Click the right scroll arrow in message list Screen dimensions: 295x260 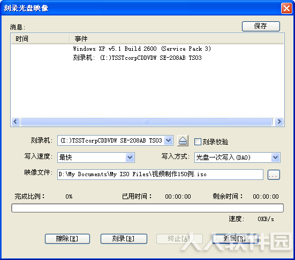click(279, 122)
